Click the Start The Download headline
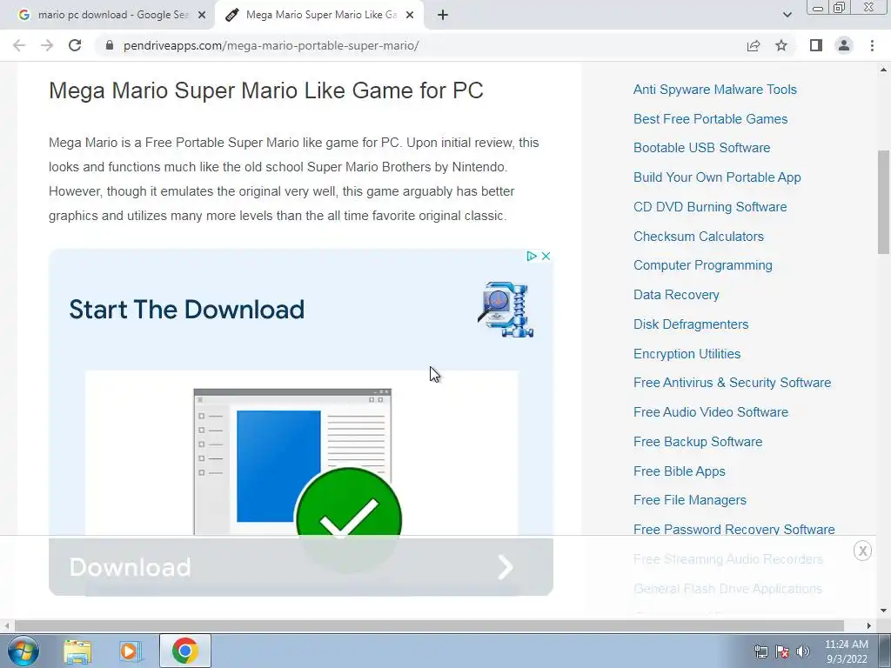 [186, 310]
